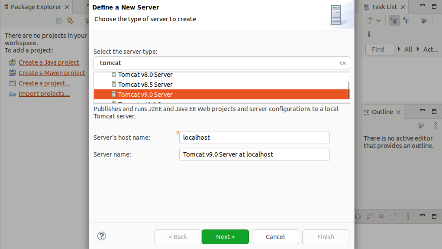Click the Cancel button
Viewport: 442px width, 249px height.
(x=275, y=236)
